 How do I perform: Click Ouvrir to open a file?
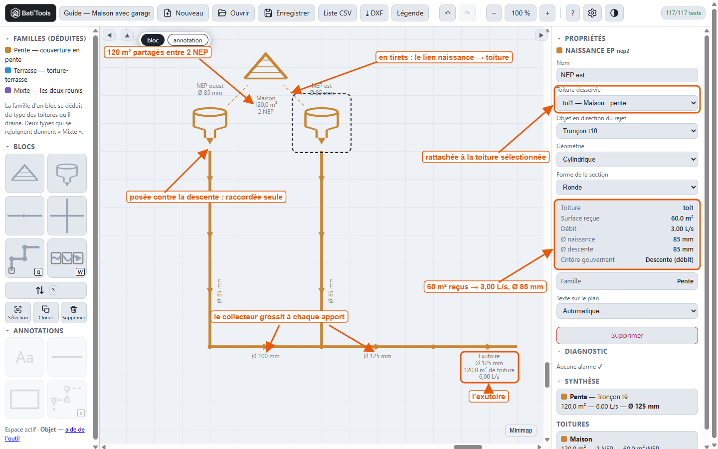tap(233, 13)
